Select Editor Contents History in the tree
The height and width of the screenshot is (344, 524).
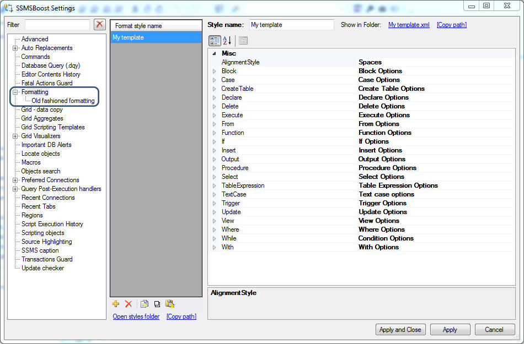51,74
